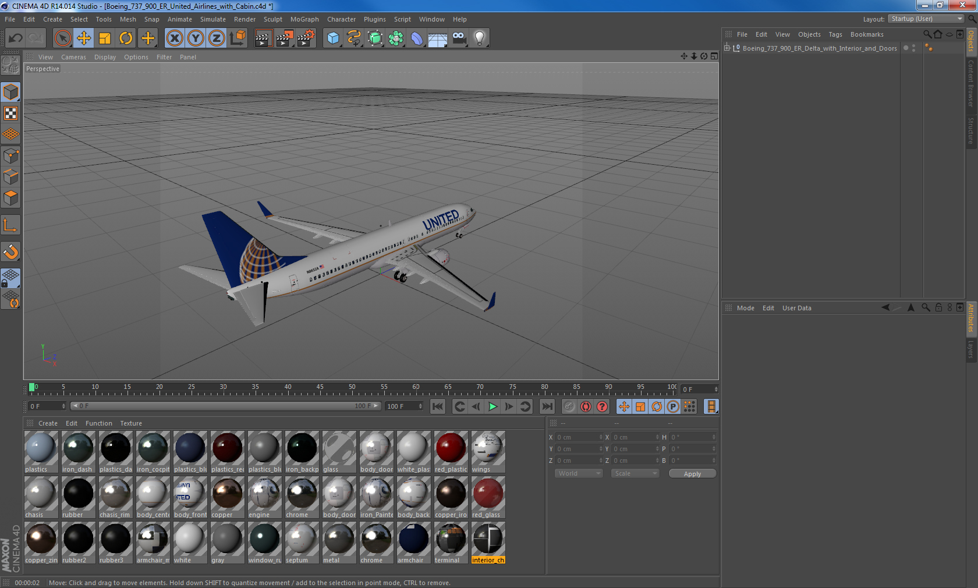Switch to Texture mode
The image size is (978, 588).
tap(10, 114)
